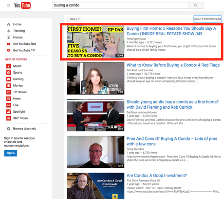Open the PersingerGroup channel link
The height and width of the screenshot is (199, 224).
pyautogui.click(x=136, y=39)
